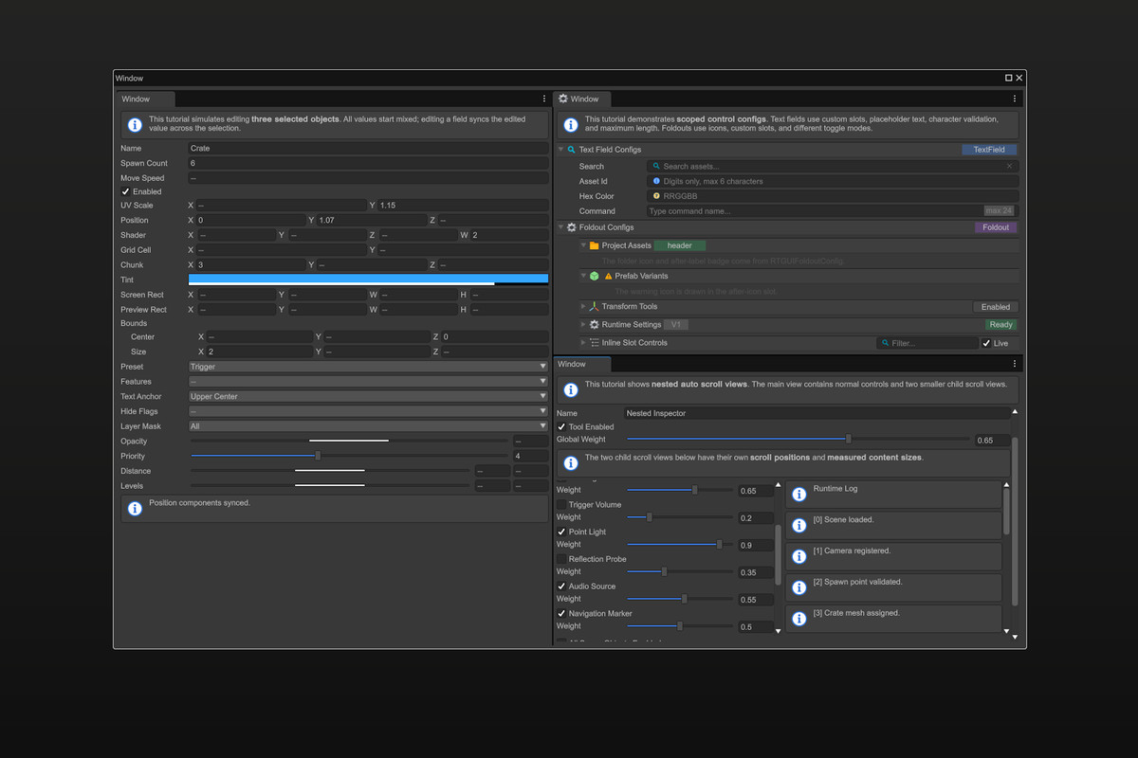
Task: Collapse the Text Field Configs foldout
Action: [560, 150]
